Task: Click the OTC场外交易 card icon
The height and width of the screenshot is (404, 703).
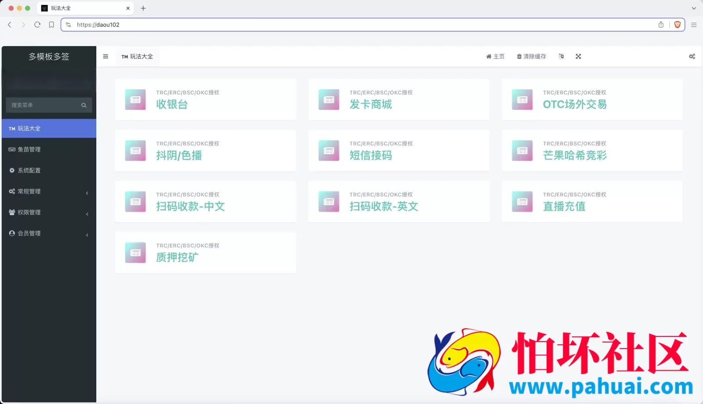Action: tap(522, 100)
